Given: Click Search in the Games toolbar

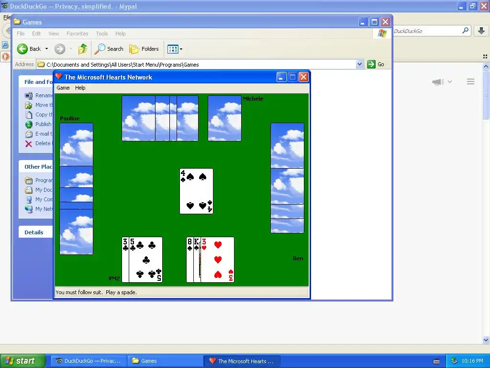Looking at the screenshot, I should click(109, 49).
